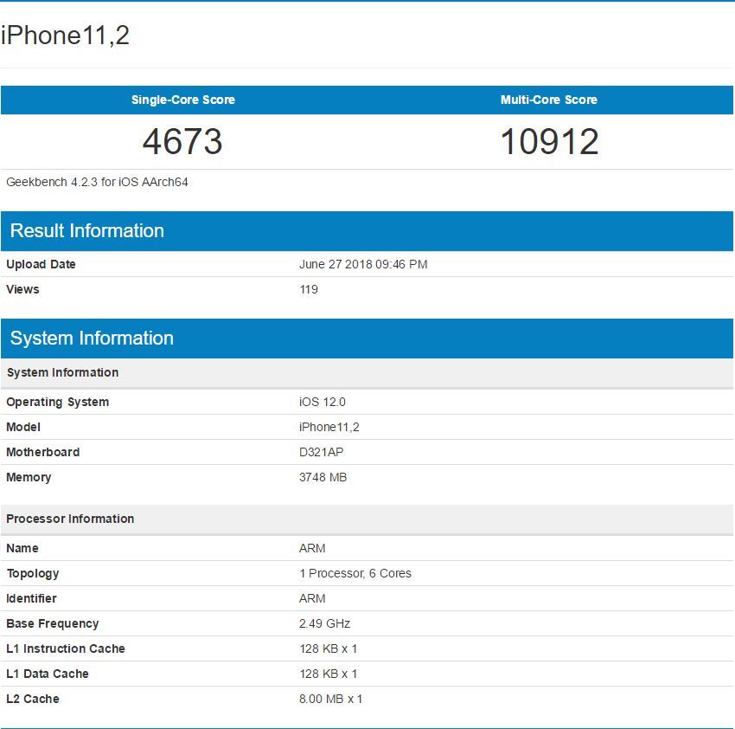Select the Motherboard label
735x729 pixels.
[x=42, y=452]
